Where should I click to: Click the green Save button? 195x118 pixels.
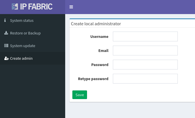click(80, 95)
